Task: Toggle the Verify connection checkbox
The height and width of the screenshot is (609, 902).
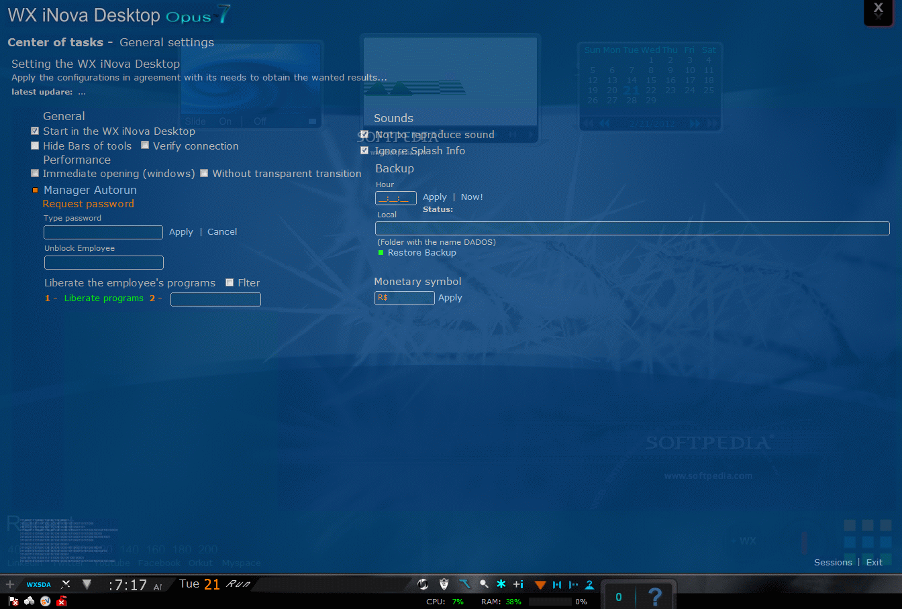Action: coord(144,145)
